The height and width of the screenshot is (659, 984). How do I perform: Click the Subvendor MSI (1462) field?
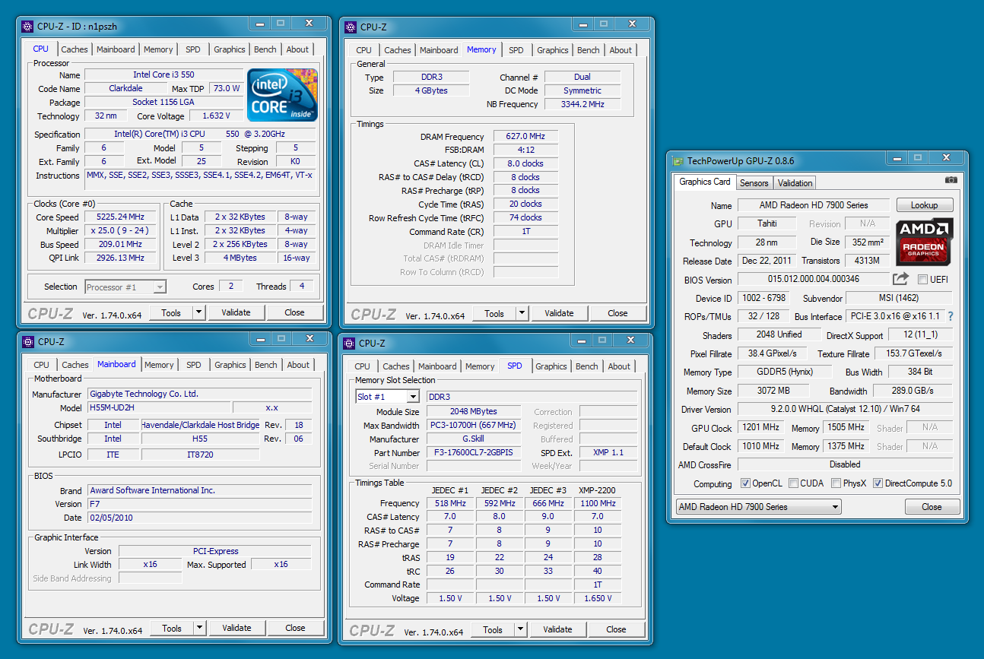[x=899, y=298]
